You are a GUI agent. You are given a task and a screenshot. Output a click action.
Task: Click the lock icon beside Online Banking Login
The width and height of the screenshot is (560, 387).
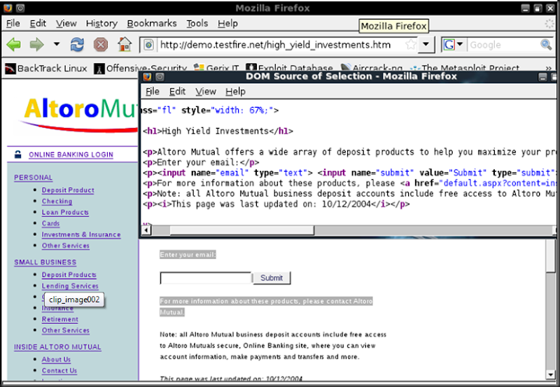tap(18, 155)
